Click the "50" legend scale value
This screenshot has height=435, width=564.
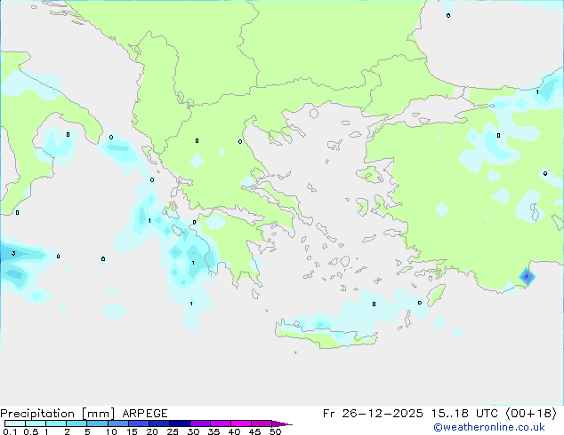(x=275, y=431)
